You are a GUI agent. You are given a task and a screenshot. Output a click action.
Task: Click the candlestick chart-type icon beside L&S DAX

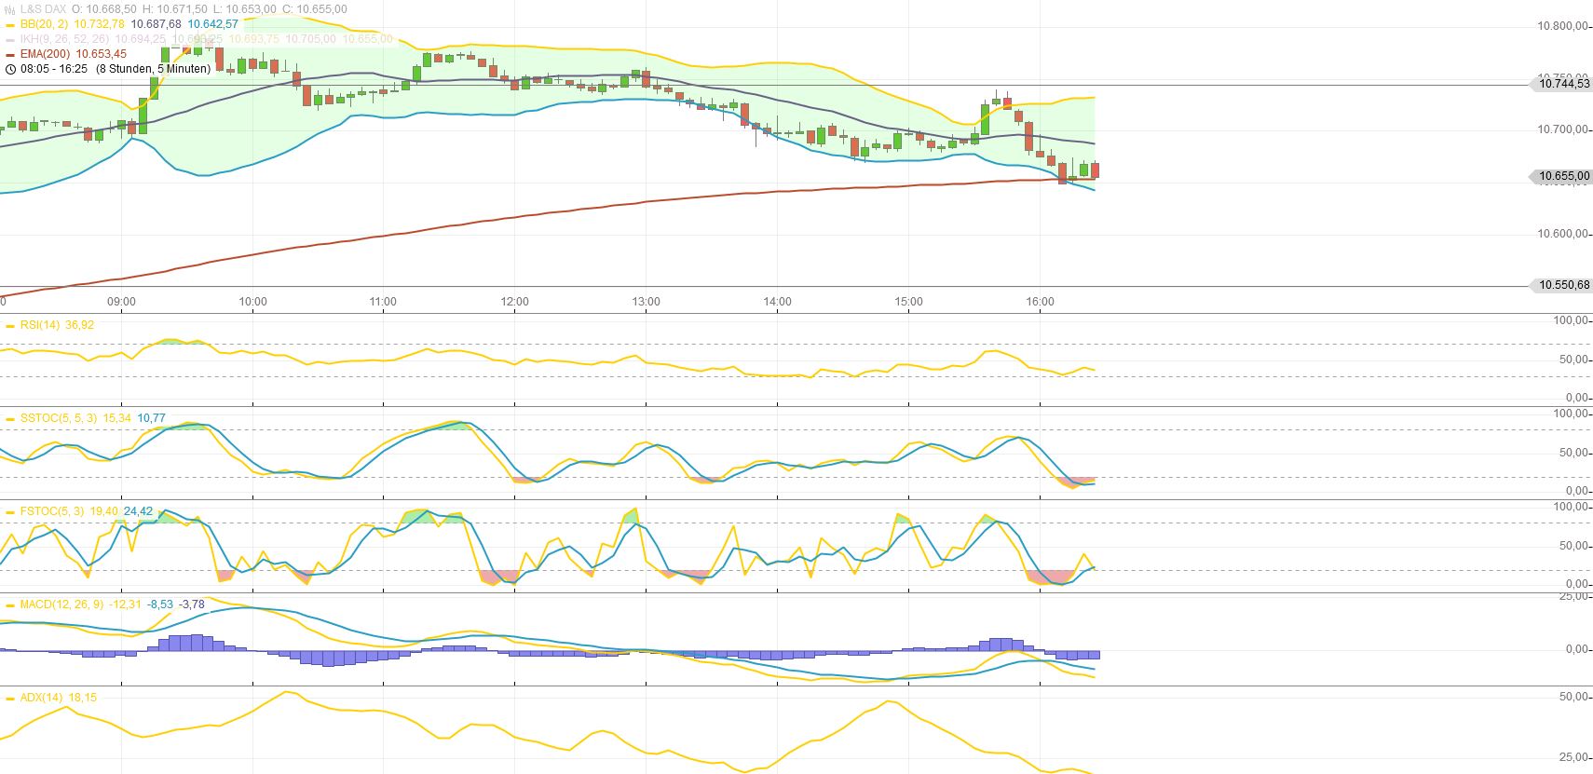point(10,9)
